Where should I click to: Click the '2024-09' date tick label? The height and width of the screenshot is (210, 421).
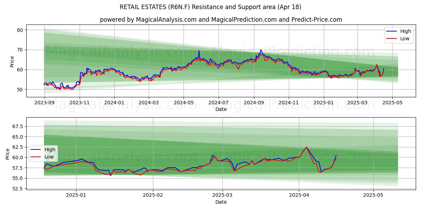[254, 103]
